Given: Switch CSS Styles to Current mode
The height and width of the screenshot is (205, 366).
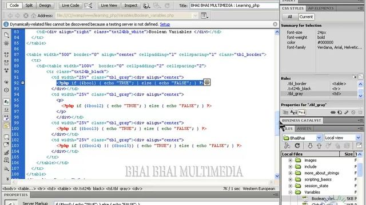Looking at the screenshot, I should pos(306,17).
